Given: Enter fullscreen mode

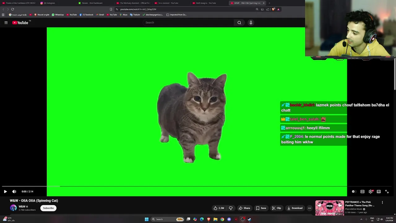Looking at the screenshot, I should pyautogui.click(x=387, y=191).
